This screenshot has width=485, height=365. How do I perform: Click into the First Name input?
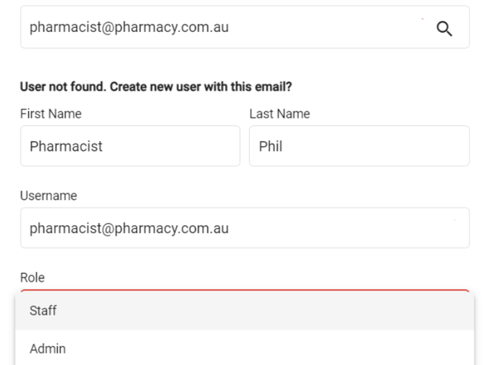point(130,146)
